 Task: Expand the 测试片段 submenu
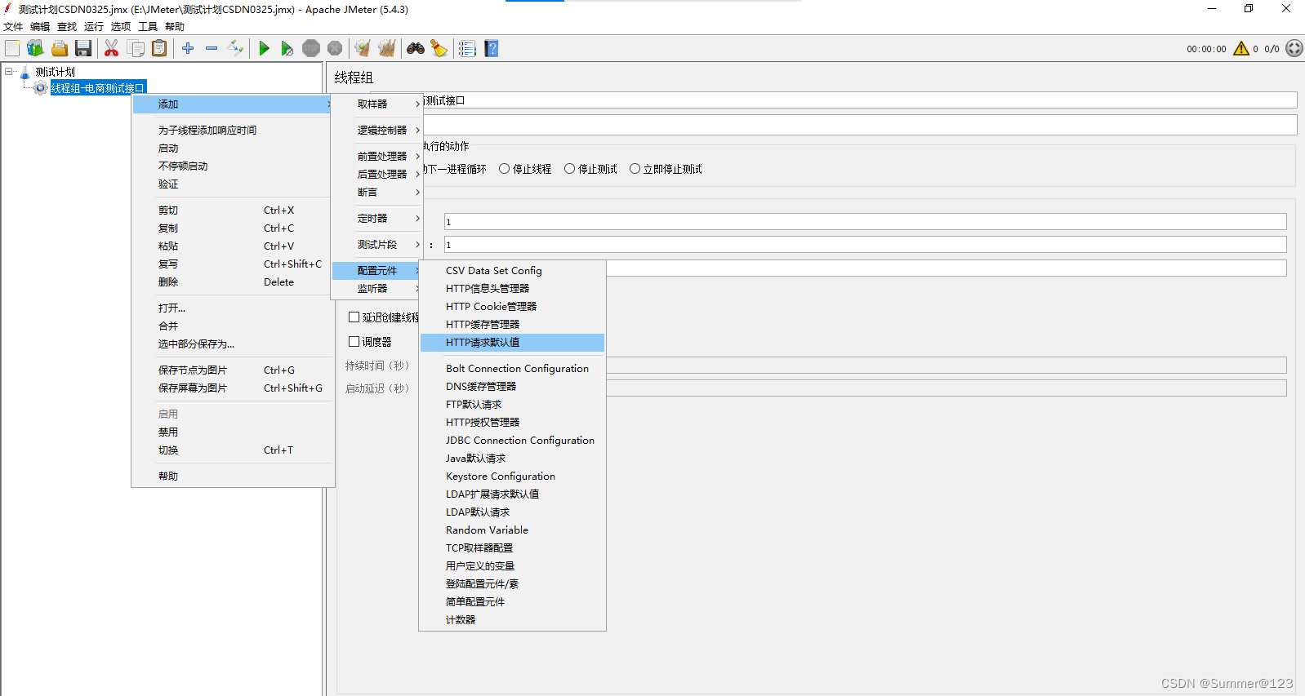[376, 244]
